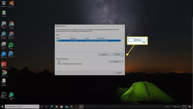The height and width of the screenshot is (109, 193).
Task: Click the Analyze button
Action: [x=104, y=54]
